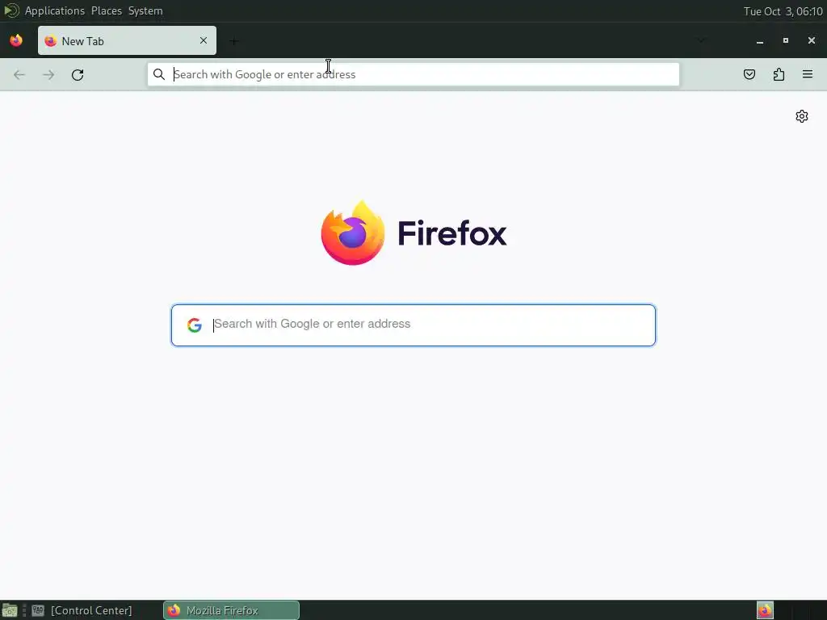Open the Save to Pocket button

tap(749, 74)
